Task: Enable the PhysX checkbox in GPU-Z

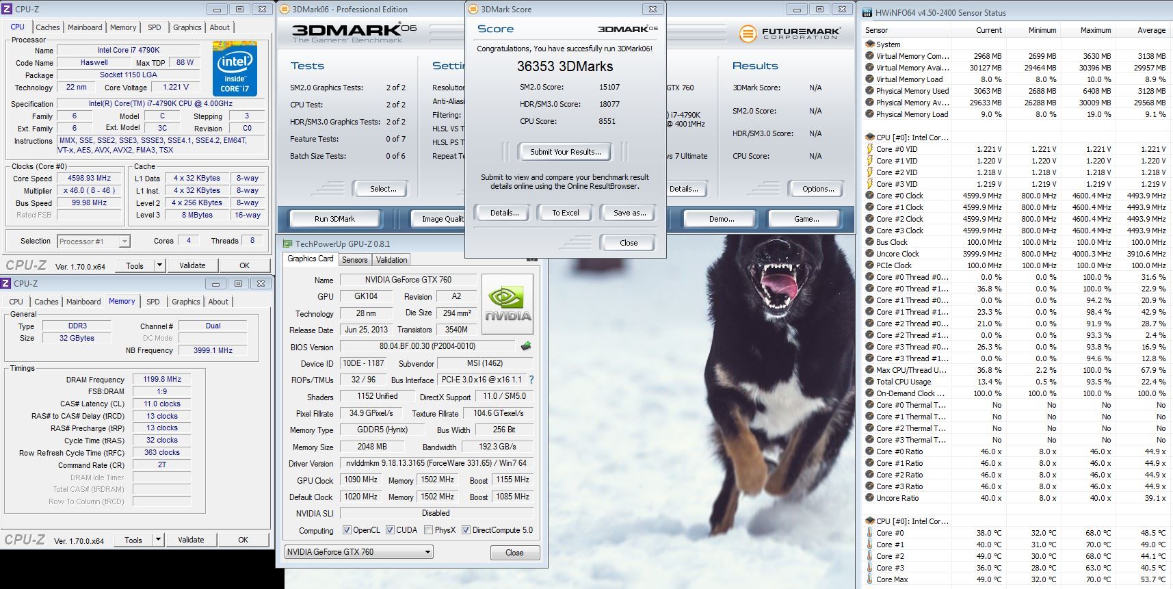Action: pyautogui.click(x=428, y=530)
